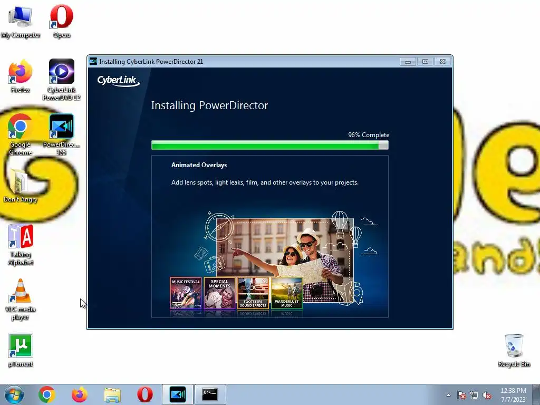Click installer title 'Installing CyberLink PowerDirector 21'
Image resolution: width=540 pixels, height=405 pixels.
click(x=151, y=62)
